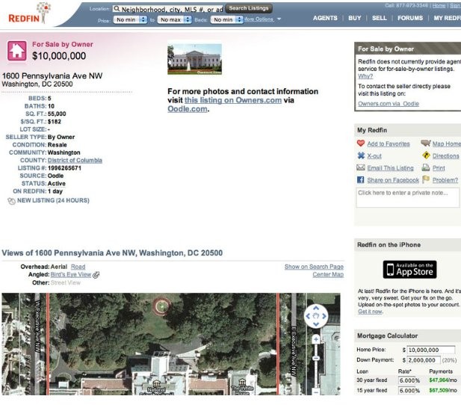Screen dimensions: 461x405
Task: Open the FORUMS menu
Action: tap(410, 18)
